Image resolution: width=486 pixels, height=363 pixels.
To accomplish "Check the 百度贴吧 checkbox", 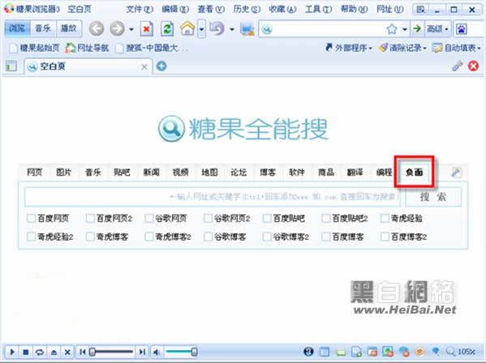I will click(267, 219).
